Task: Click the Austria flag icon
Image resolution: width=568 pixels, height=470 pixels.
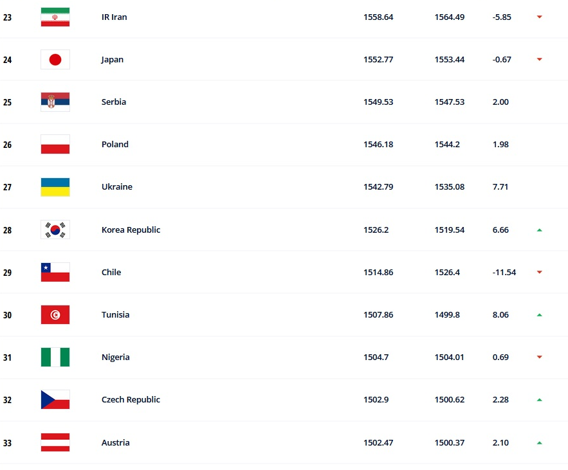Action: point(55,442)
